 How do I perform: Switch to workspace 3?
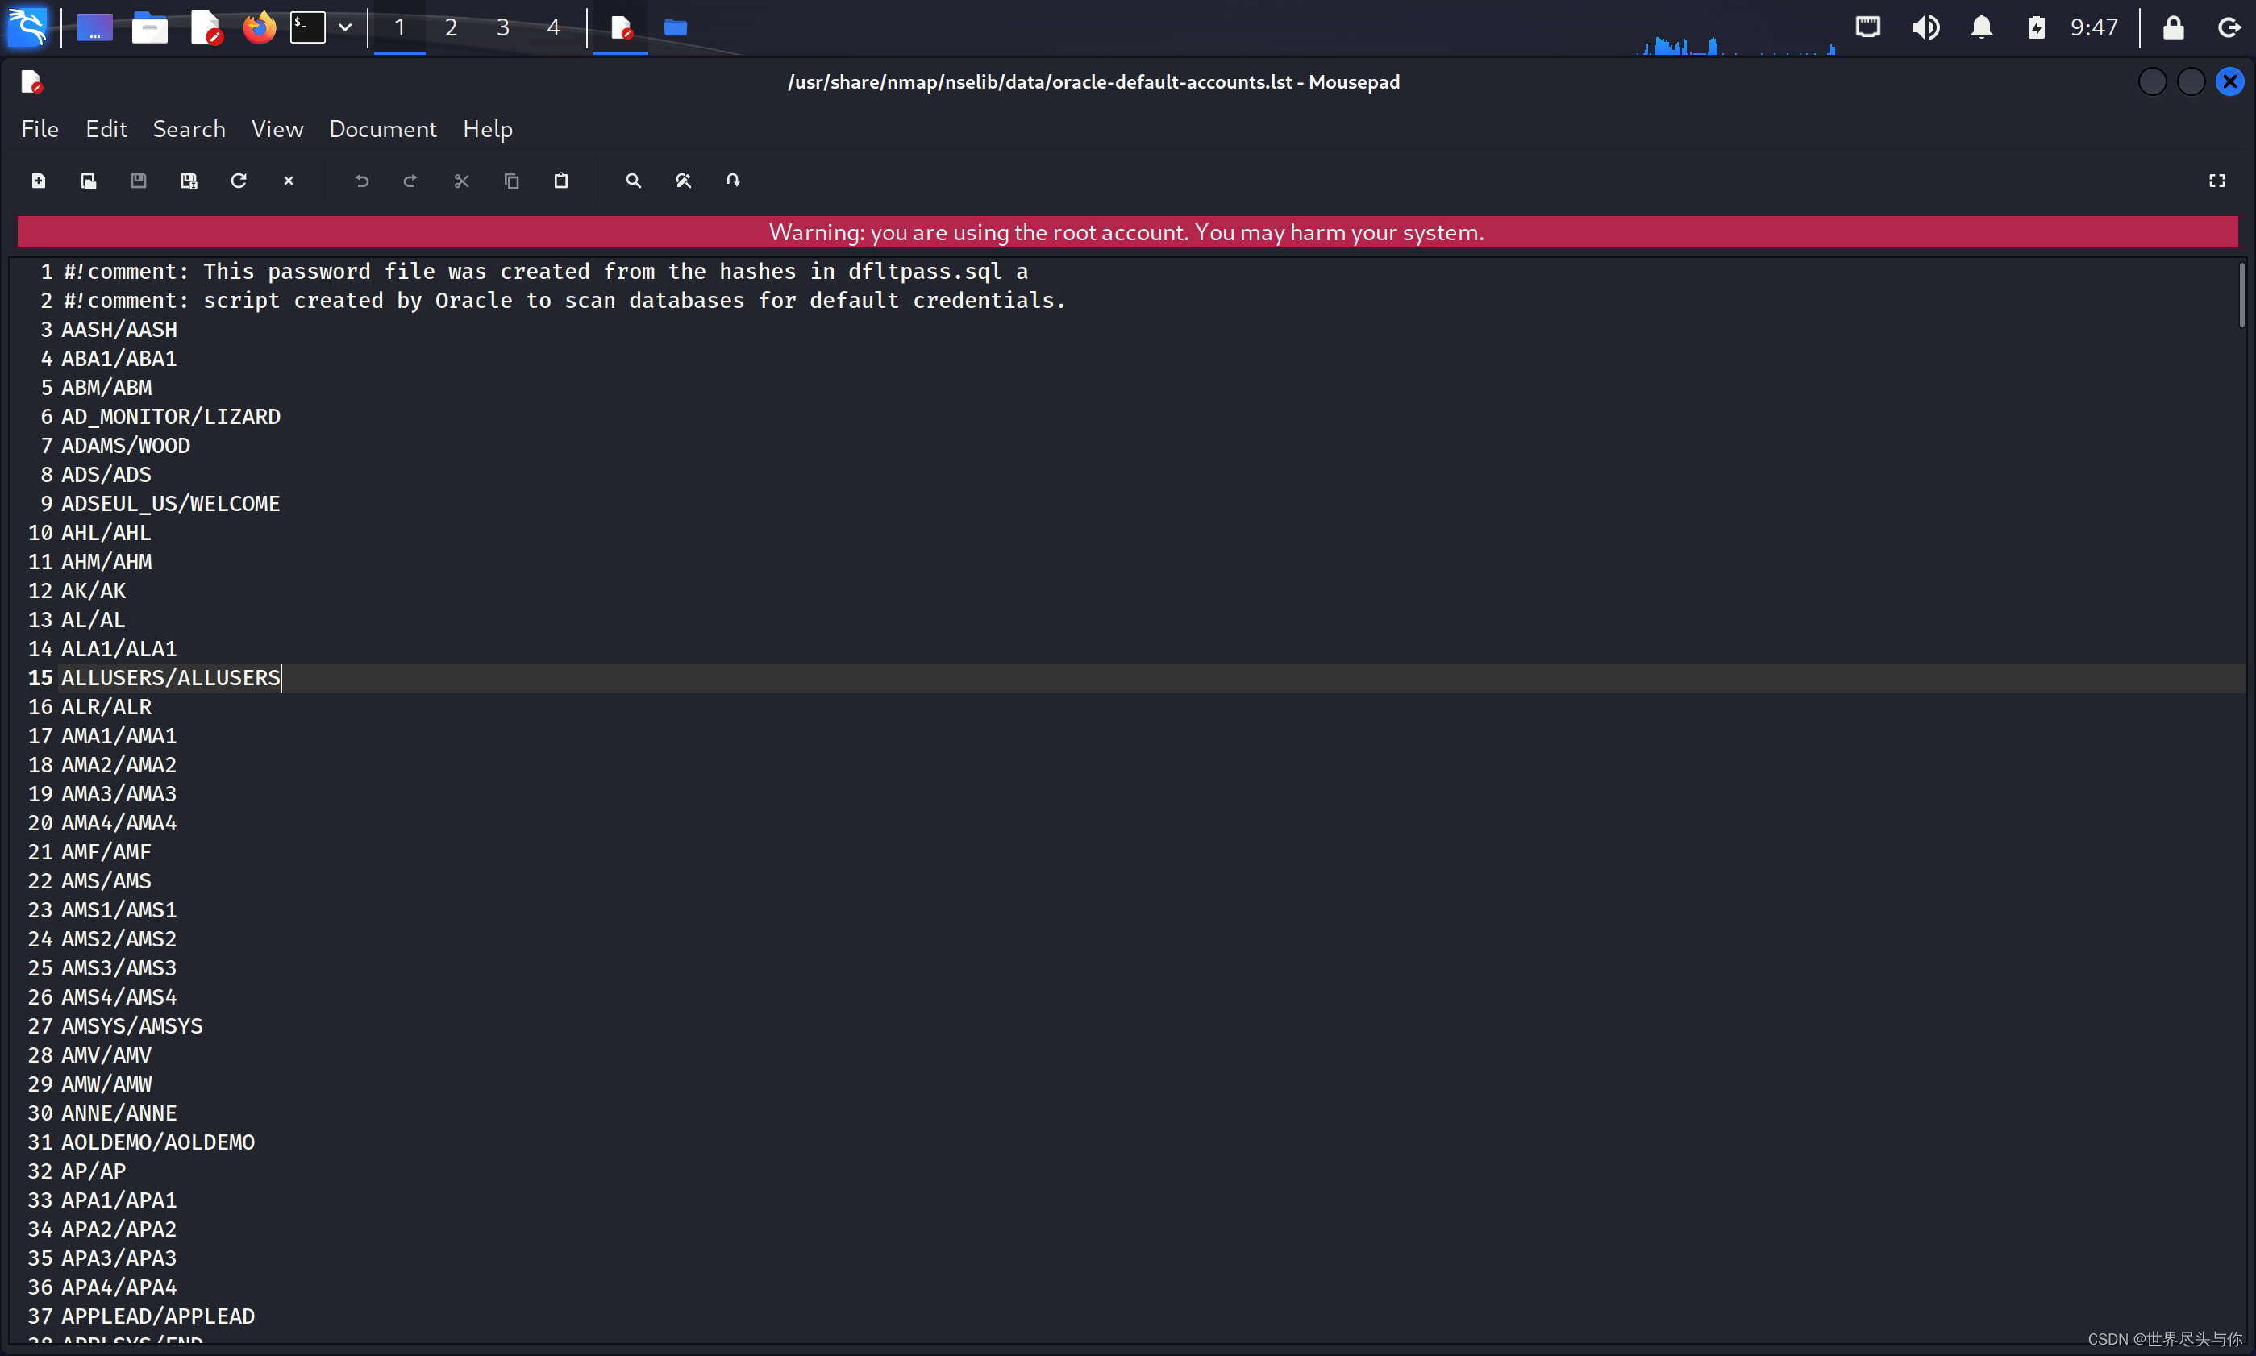502,27
